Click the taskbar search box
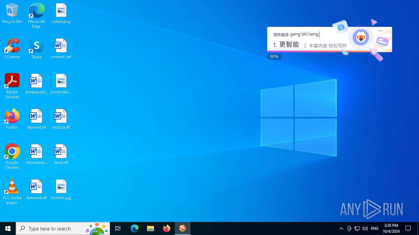 pyautogui.click(x=63, y=228)
